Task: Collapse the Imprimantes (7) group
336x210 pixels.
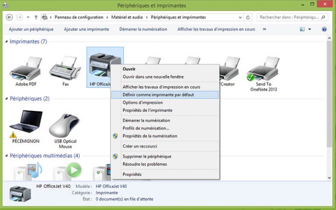Action: (7, 41)
